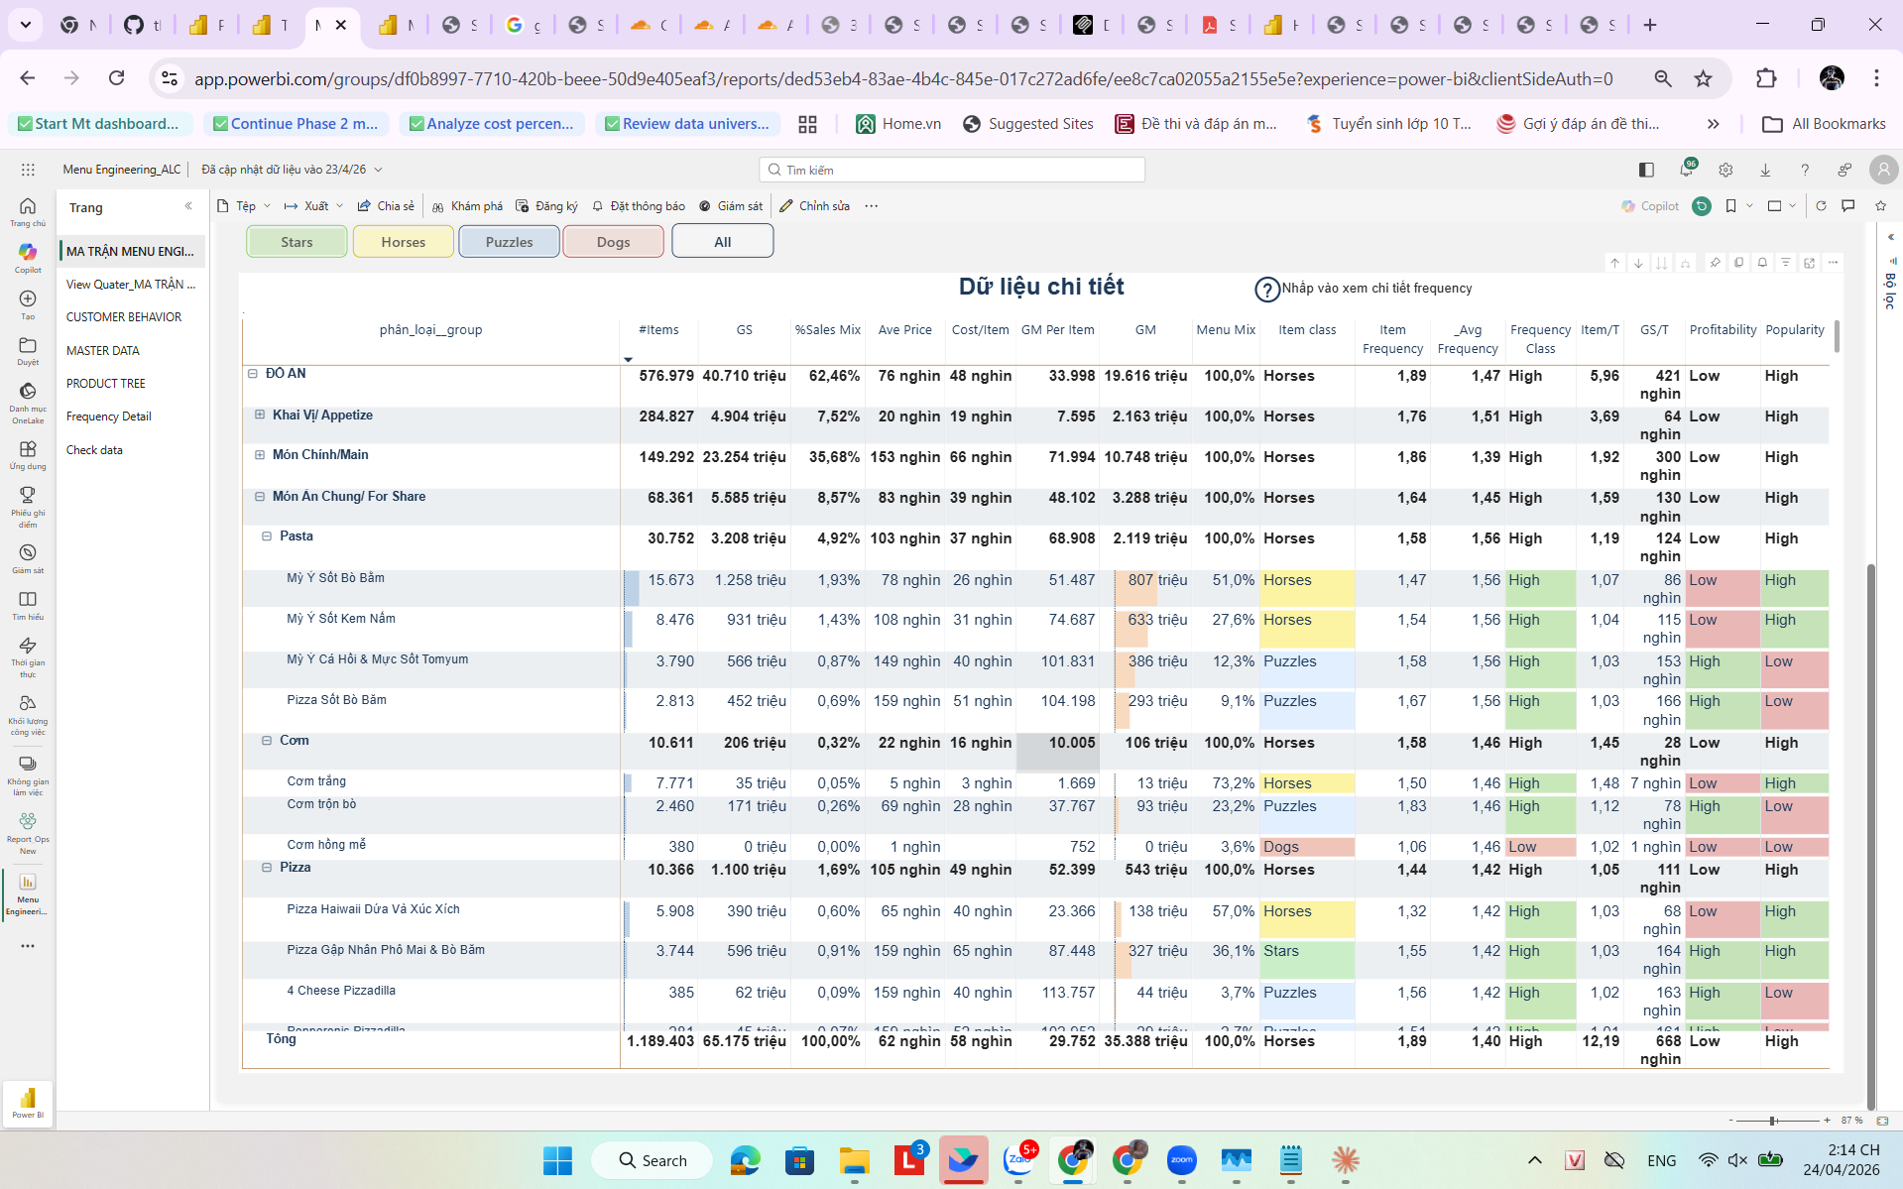The height and width of the screenshot is (1189, 1903).
Task: Open the settings gear icon
Action: [1725, 170]
